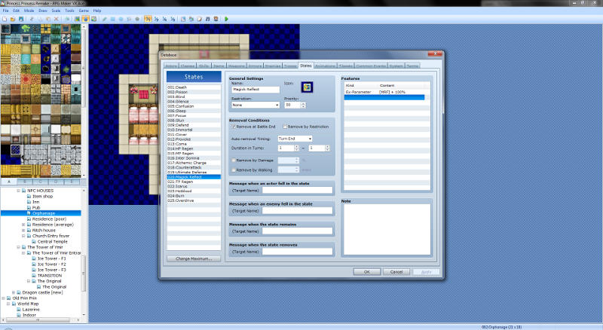The image size is (603, 330).
Task: Uncheck Remove at Battle End
Action: coord(234,127)
